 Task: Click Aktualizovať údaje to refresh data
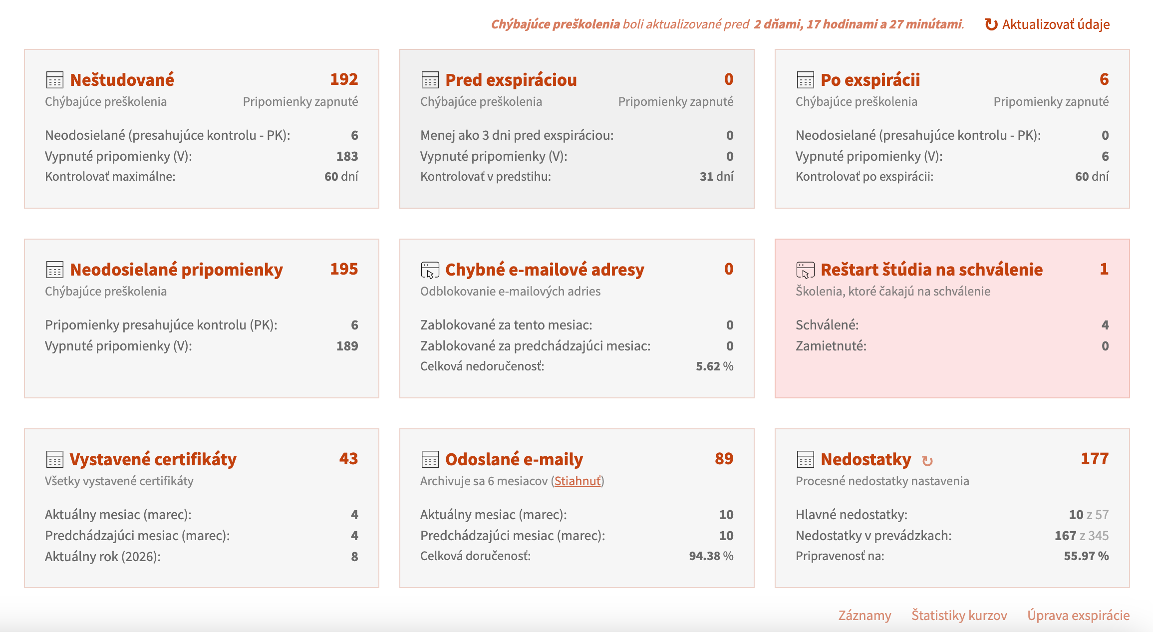coord(1047,24)
